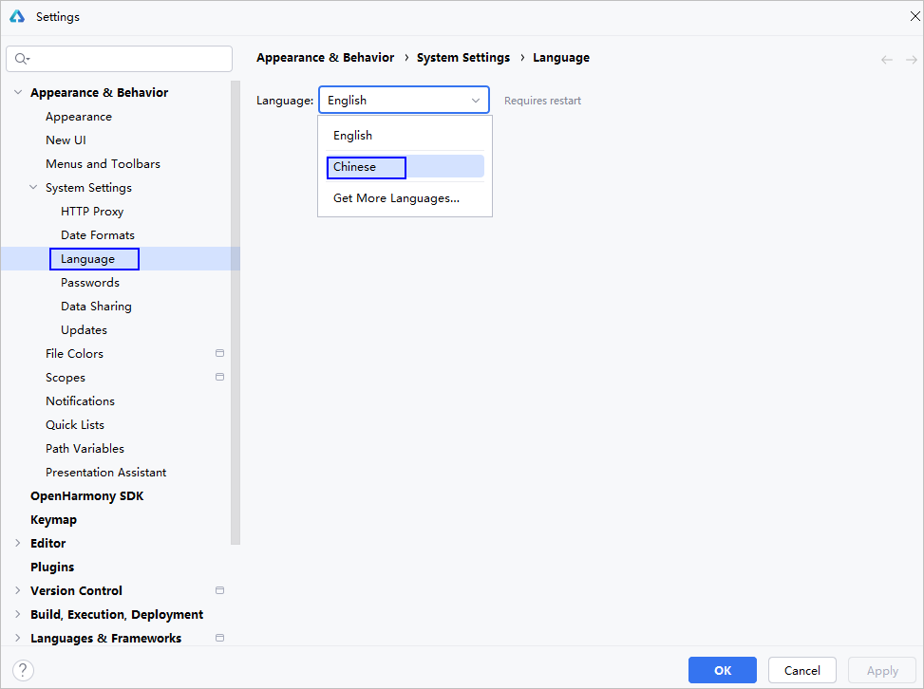Open the Plugins settings page
This screenshot has height=689, width=924.
point(52,567)
